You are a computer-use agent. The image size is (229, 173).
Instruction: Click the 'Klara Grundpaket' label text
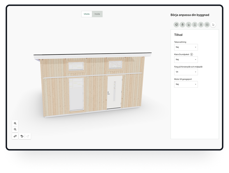182,54
